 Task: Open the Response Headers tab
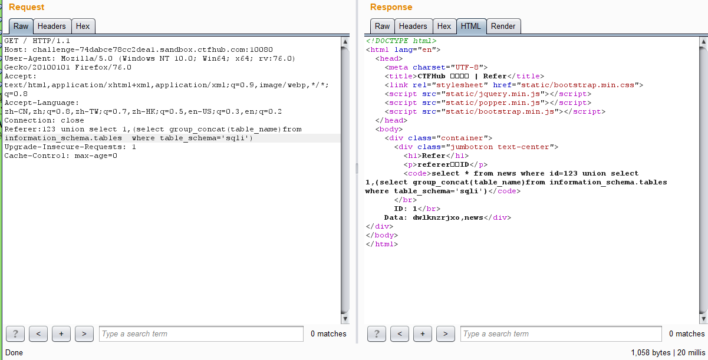point(413,26)
